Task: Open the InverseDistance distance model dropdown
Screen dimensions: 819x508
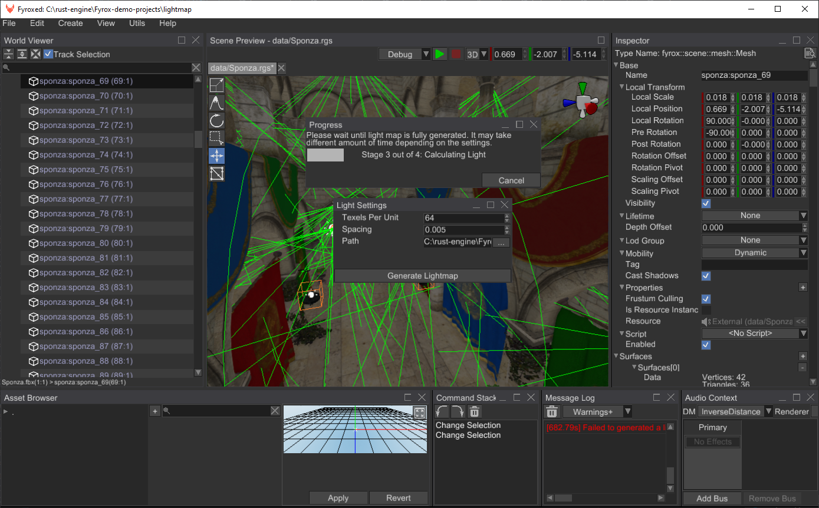Action: [735, 412]
